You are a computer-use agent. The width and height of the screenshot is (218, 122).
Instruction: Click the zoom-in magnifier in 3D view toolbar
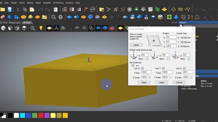click(x=33, y=28)
